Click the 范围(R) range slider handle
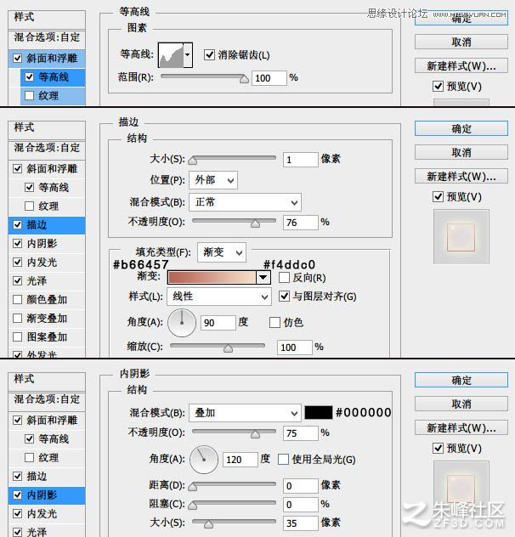Screen dimensions: 515x537 (244, 79)
